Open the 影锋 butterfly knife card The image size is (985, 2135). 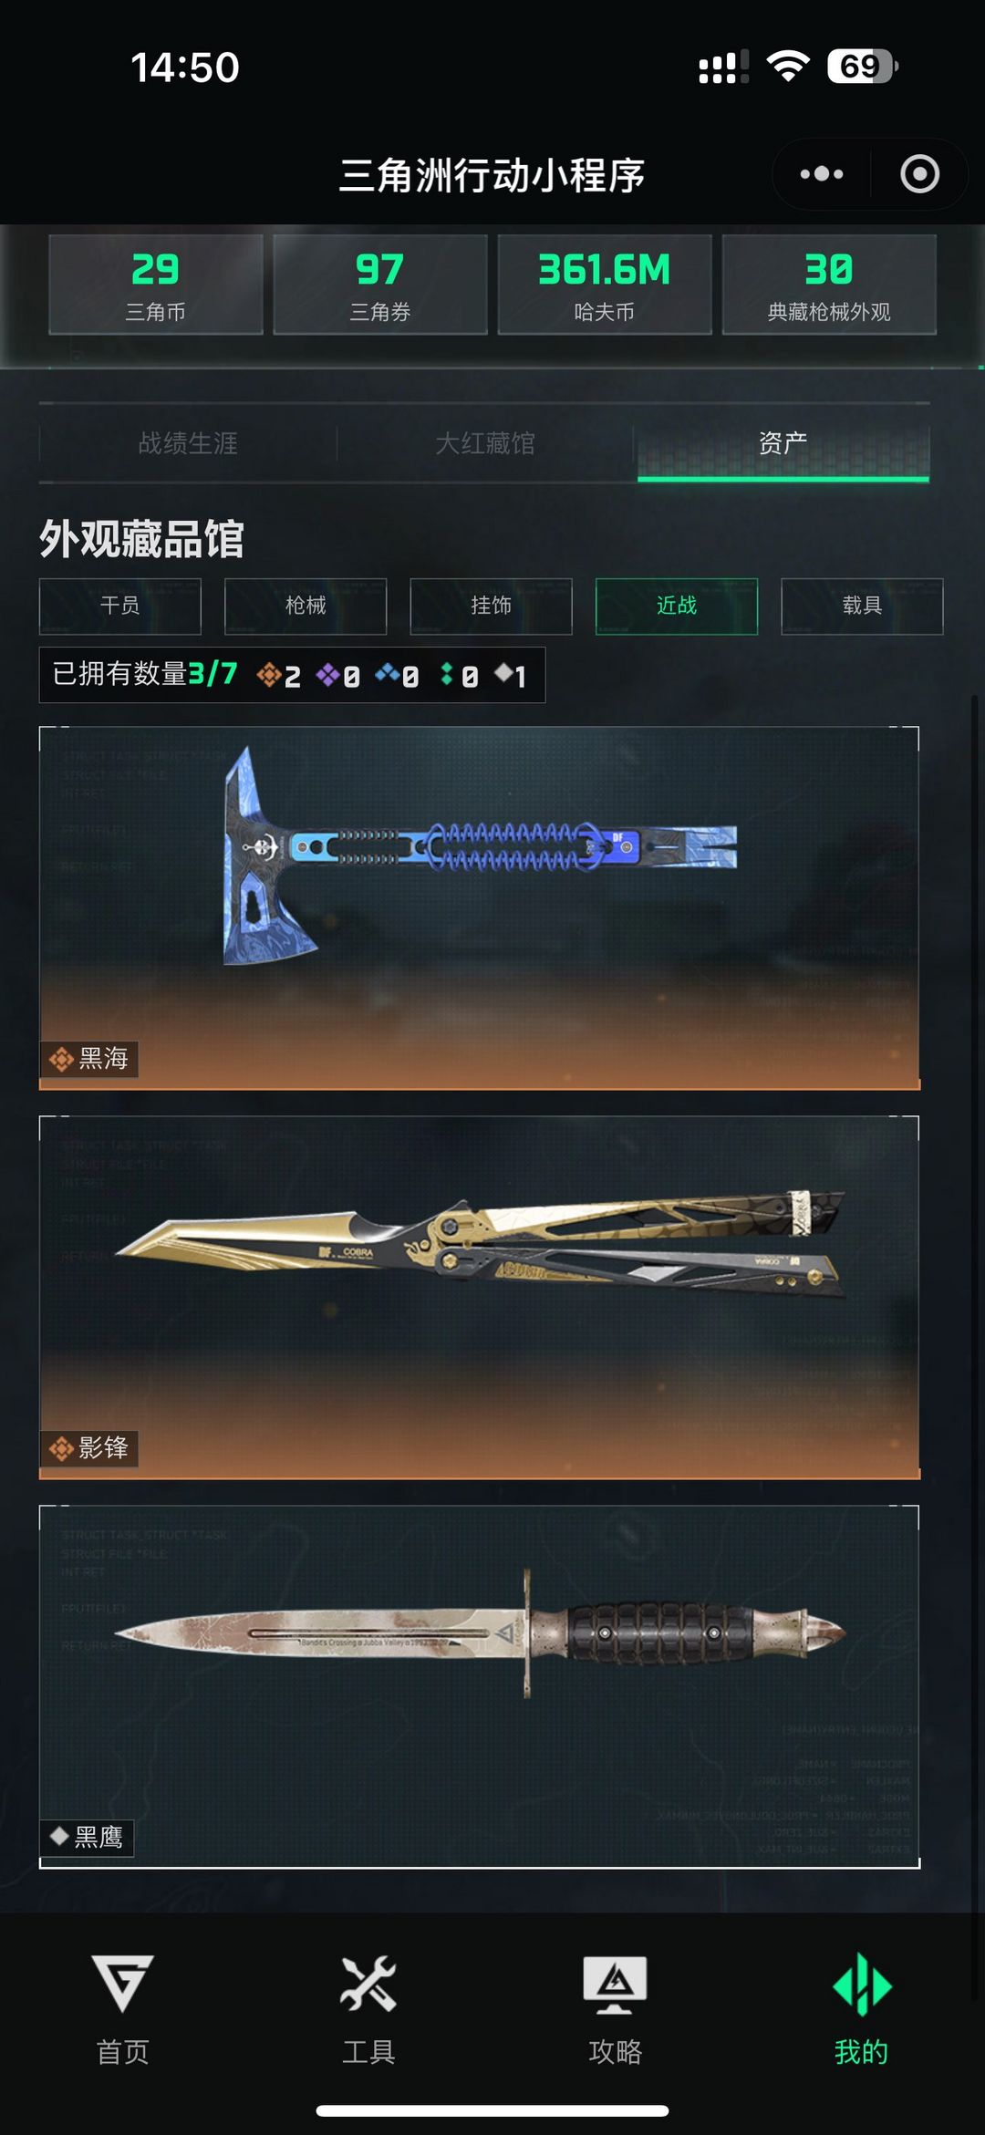(x=480, y=1298)
